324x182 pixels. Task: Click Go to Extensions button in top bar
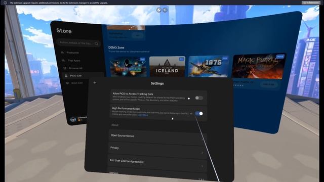click(x=311, y=3)
